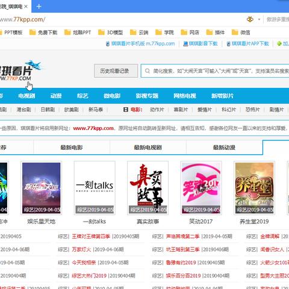
Task: Click the 真实故事 title text
Action: pos(148,222)
